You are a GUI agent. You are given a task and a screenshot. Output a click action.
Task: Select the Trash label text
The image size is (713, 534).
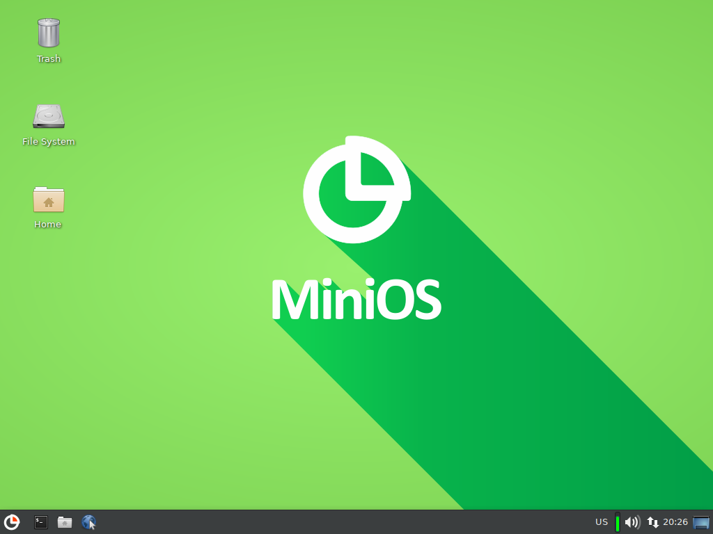pos(49,59)
